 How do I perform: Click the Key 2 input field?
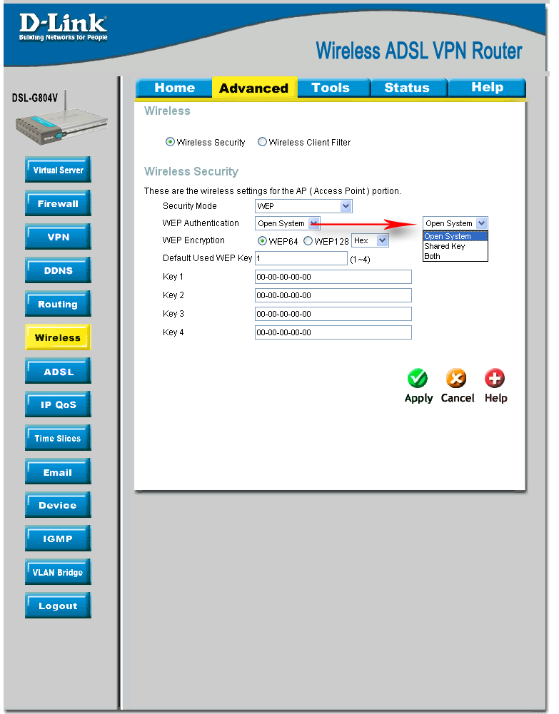[x=333, y=295]
